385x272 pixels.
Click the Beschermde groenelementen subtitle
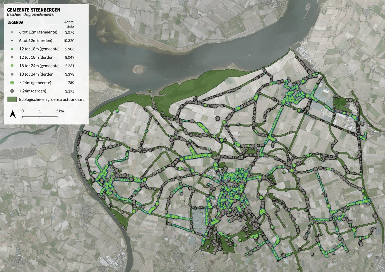tap(31, 14)
